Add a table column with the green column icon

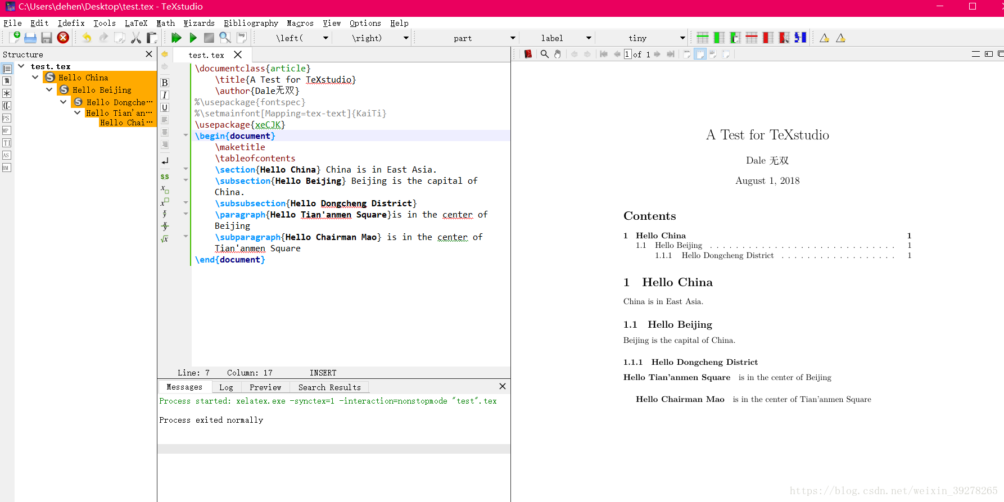(718, 38)
